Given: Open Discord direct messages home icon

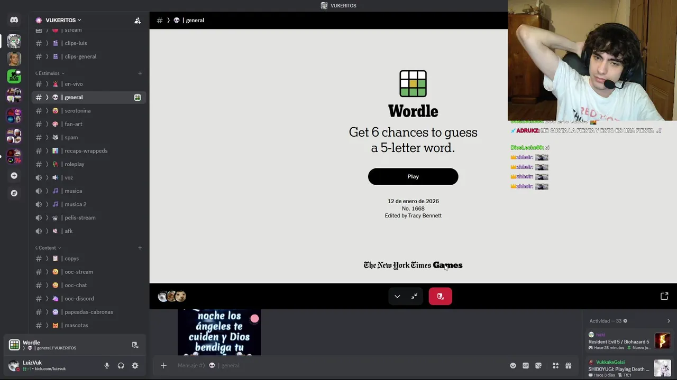Looking at the screenshot, I should [x=14, y=20].
